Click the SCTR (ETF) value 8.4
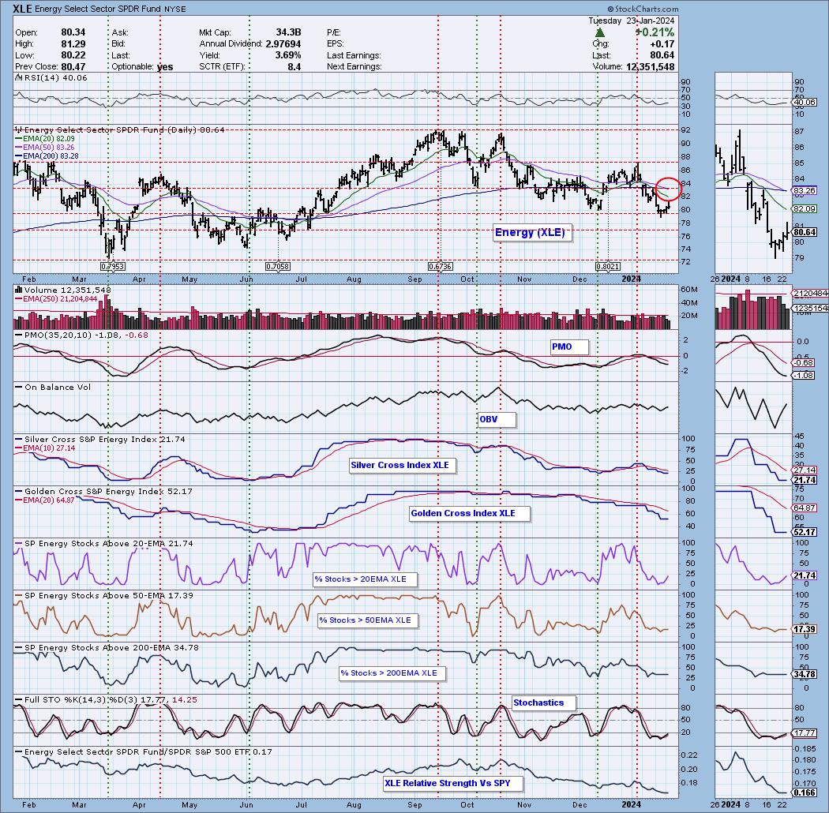829x813 pixels. [x=294, y=67]
